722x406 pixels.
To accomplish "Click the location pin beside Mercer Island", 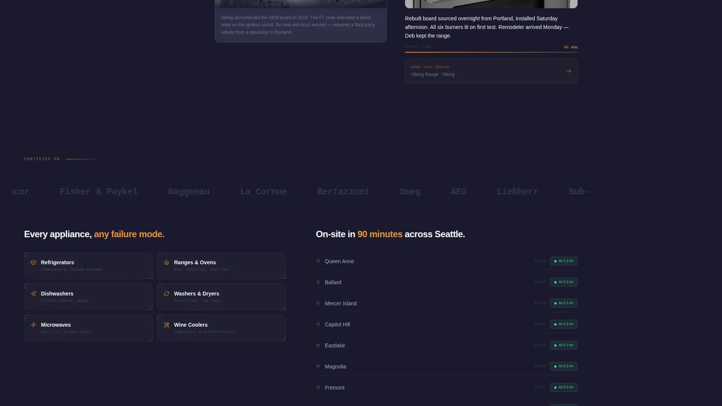I will pos(318,303).
